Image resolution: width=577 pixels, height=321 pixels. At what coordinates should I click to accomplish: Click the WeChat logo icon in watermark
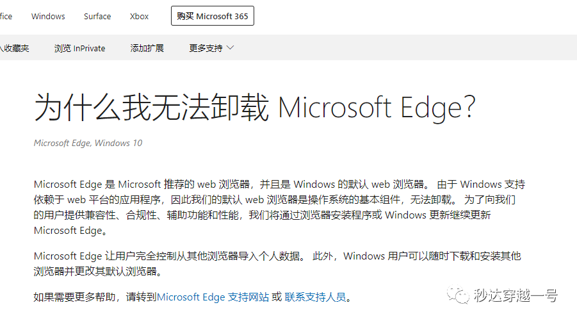[458, 295]
